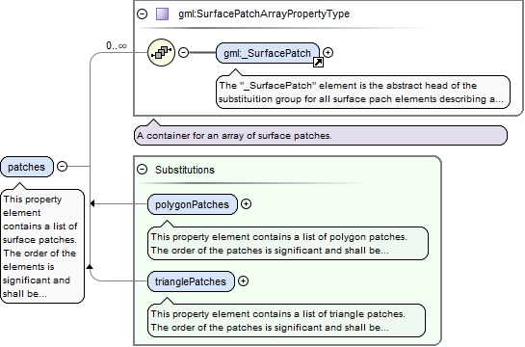Select the polygonPatches element

click(x=193, y=204)
